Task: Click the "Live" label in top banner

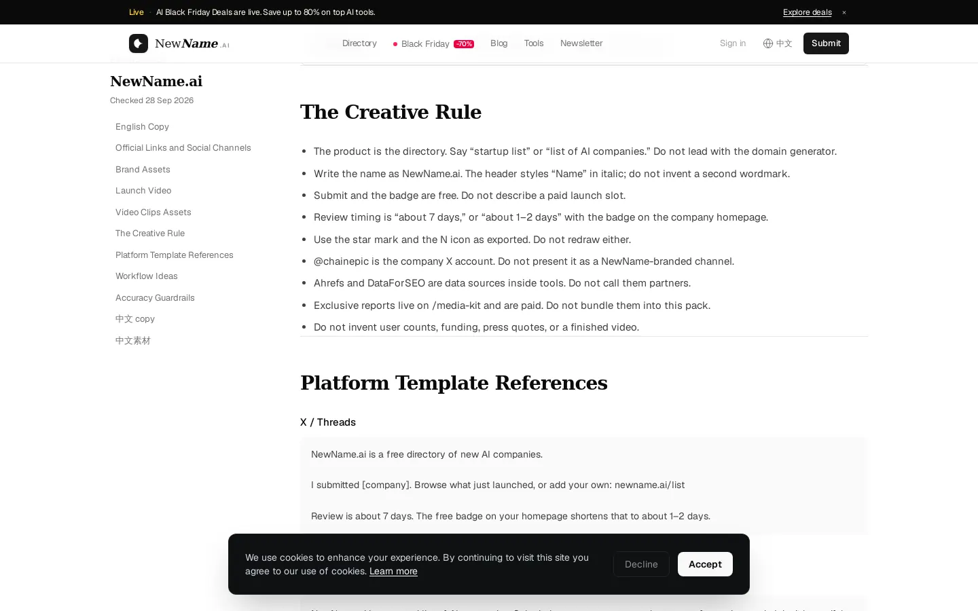Action: (137, 12)
